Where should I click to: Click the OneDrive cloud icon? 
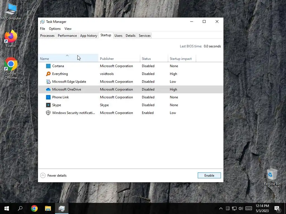click(x=48, y=89)
